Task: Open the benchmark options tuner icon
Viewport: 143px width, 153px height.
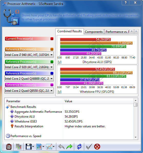Action: tap(9, 146)
